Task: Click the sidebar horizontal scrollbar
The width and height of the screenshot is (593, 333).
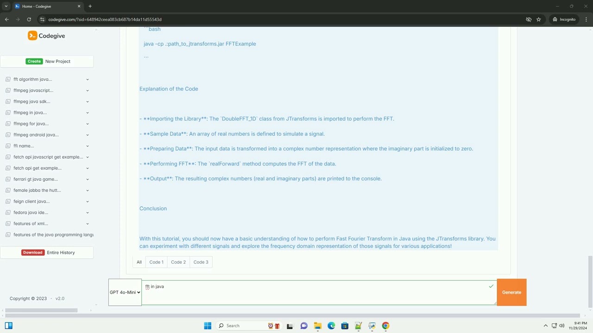Action: (41, 310)
